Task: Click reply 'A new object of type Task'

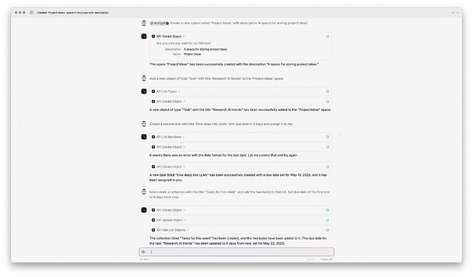Action: [x=240, y=109]
